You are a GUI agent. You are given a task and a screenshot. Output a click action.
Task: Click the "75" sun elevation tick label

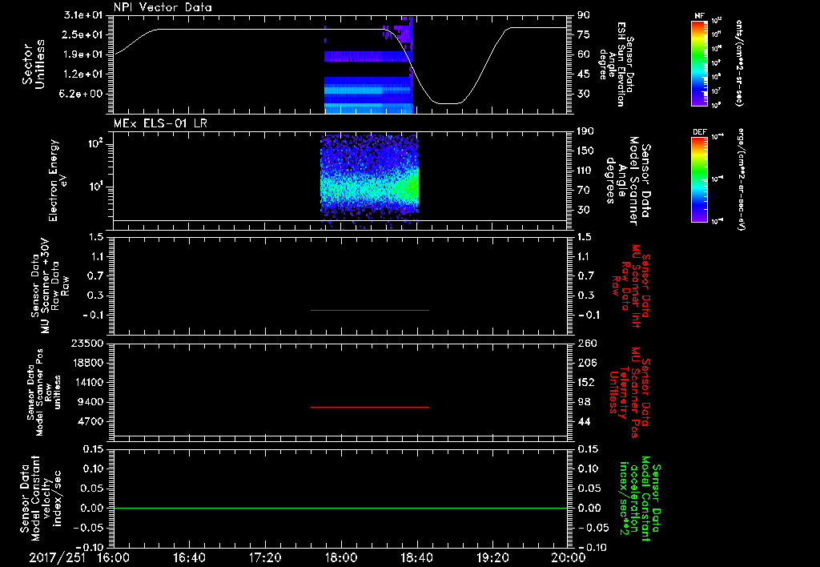click(x=584, y=34)
